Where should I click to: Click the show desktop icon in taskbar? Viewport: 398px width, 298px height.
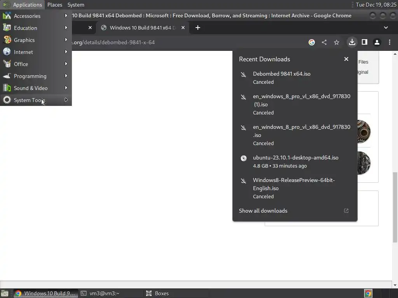click(5, 293)
